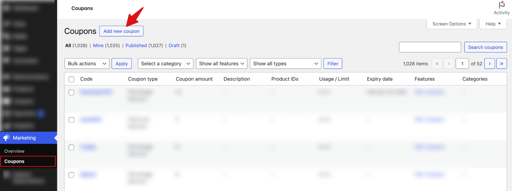The image size is (512, 191).
Task: Expand the Select a category dropdown
Action: click(165, 64)
